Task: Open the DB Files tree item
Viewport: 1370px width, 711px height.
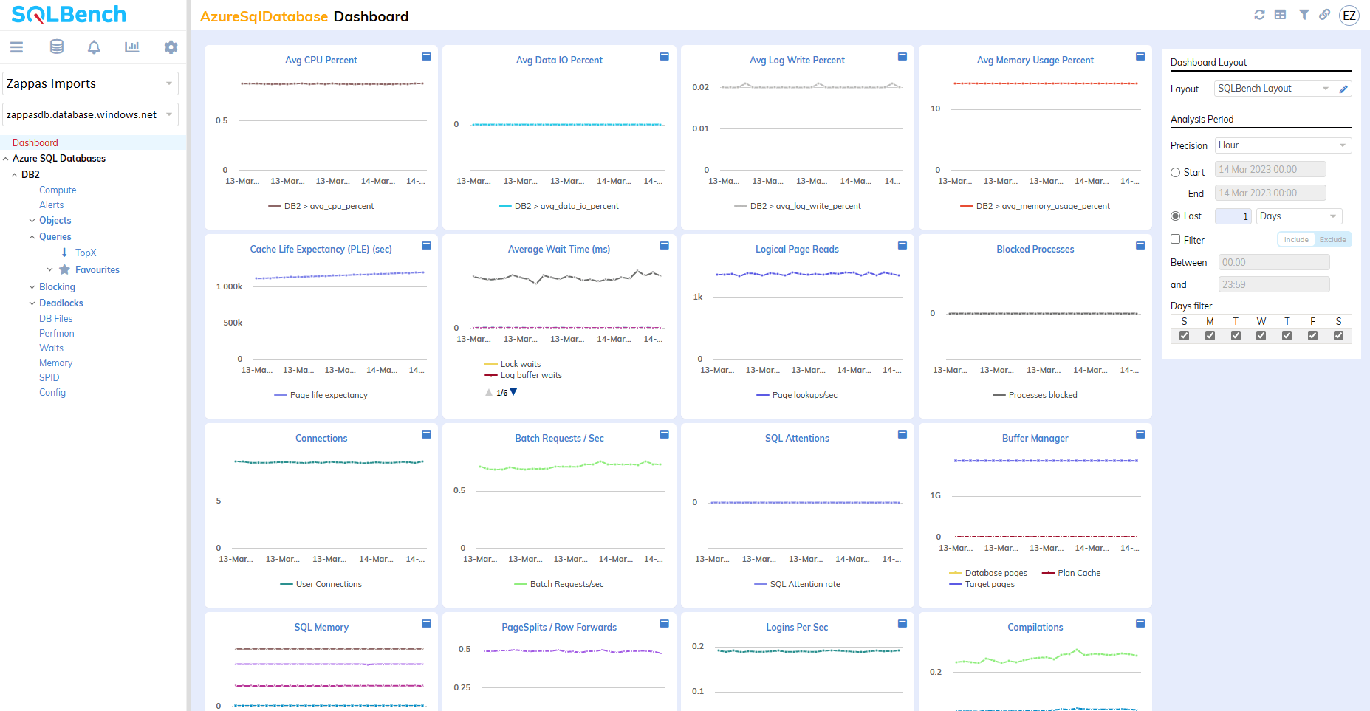Action: (x=55, y=318)
